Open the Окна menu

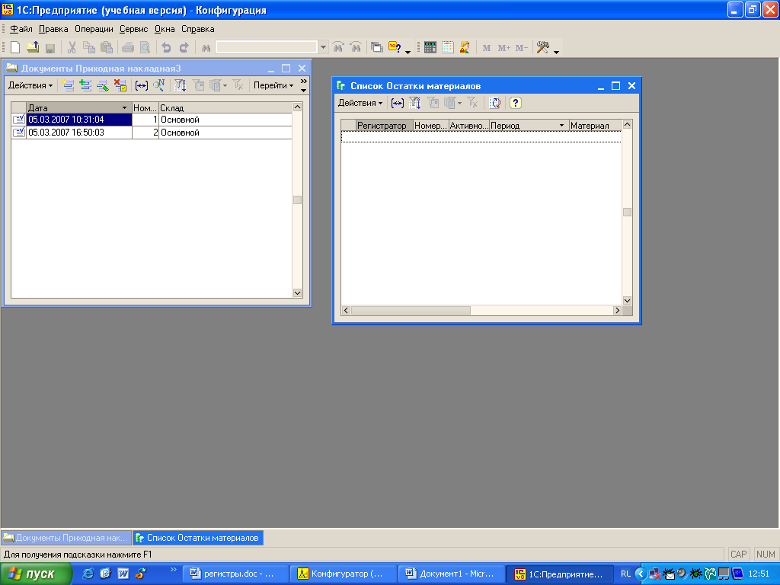[x=165, y=29]
